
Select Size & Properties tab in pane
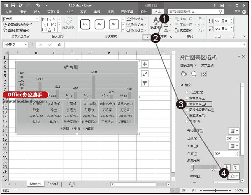(x=204, y=74)
